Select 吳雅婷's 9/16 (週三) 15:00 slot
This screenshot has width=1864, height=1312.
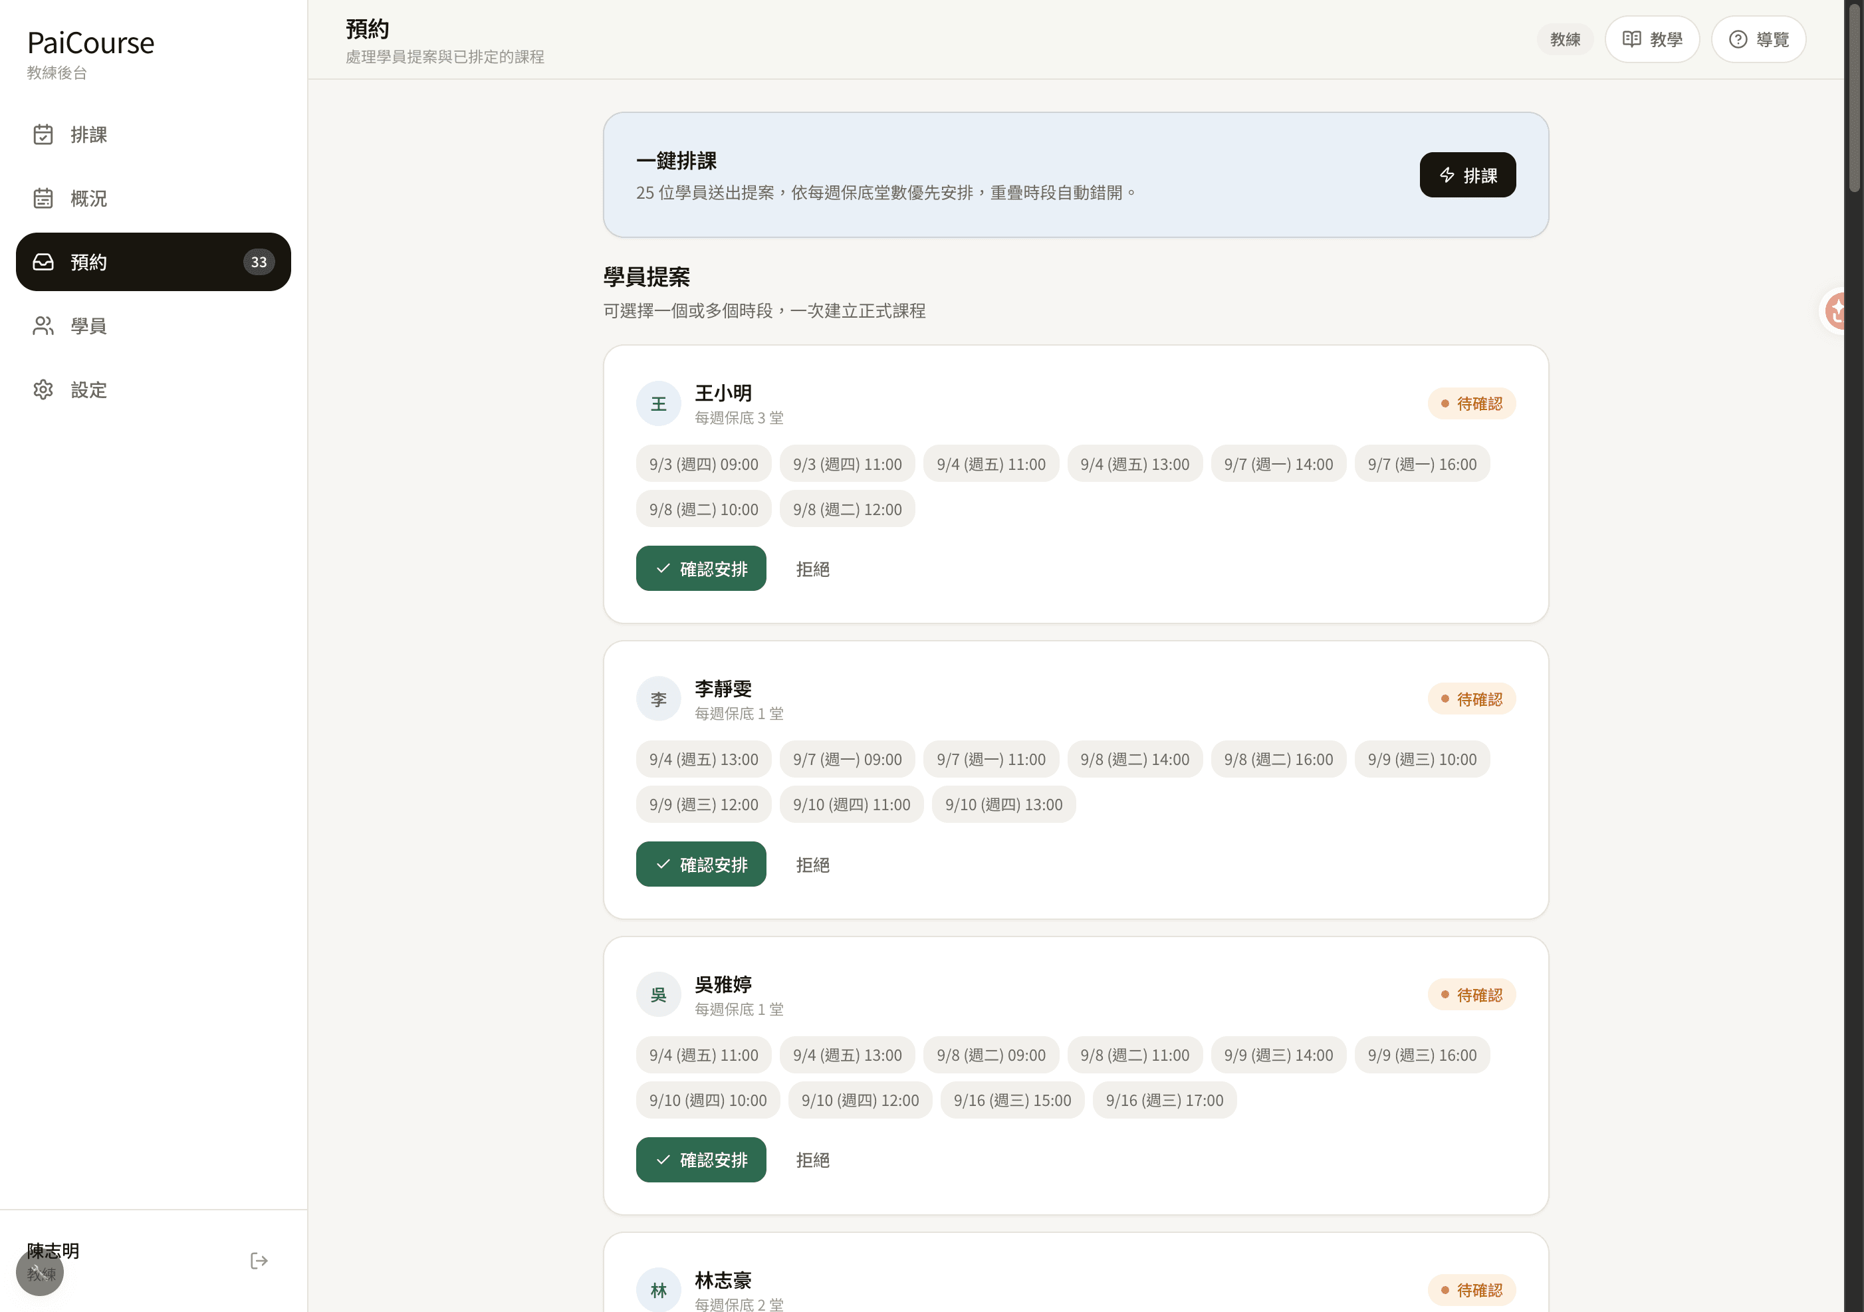click(x=1012, y=1100)
